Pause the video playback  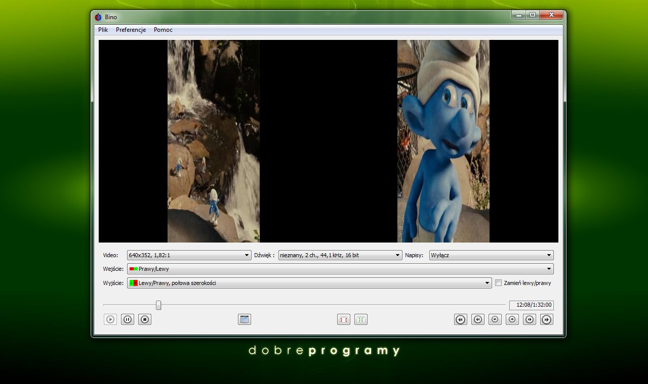coord(128,319)
